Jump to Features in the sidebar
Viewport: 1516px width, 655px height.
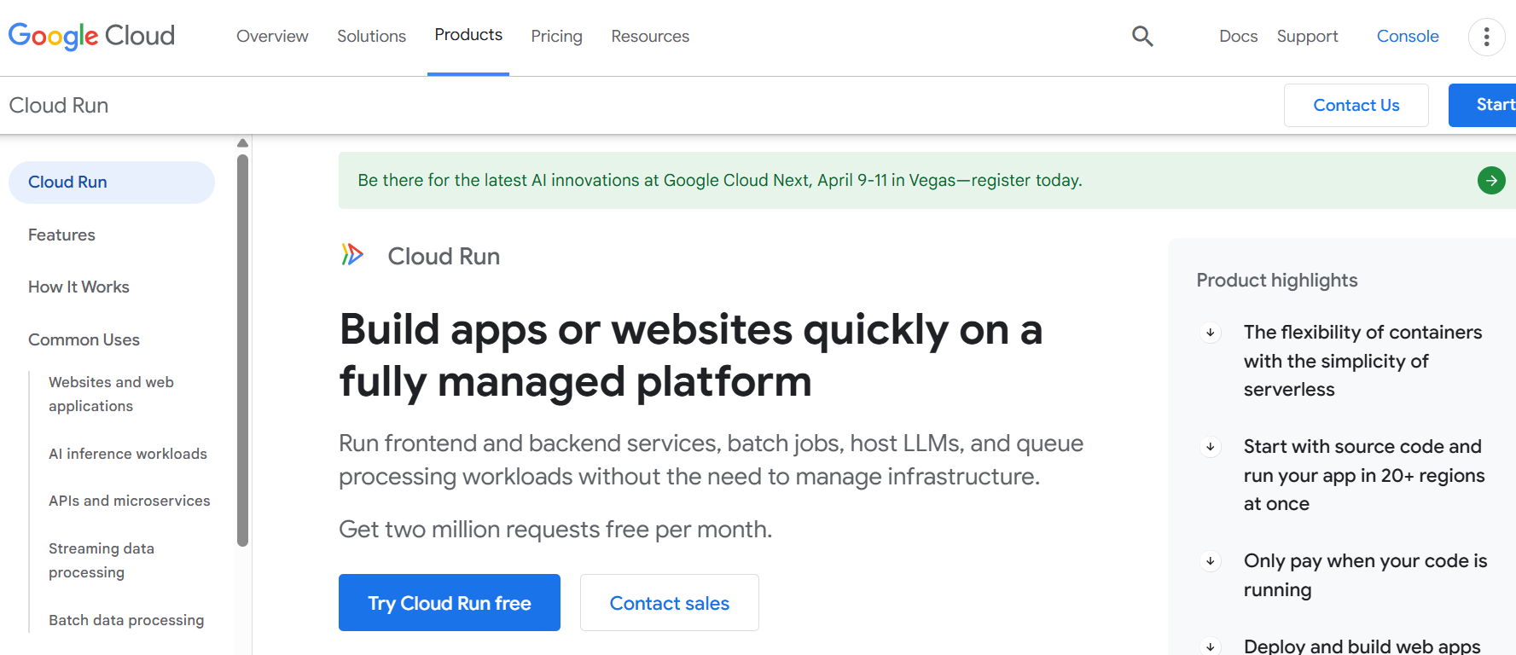pos(61,235)
